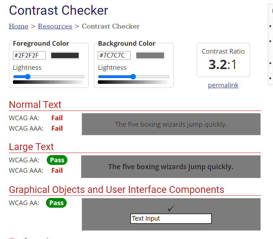Open the background color swatch picker

click(x=150, y=55)
